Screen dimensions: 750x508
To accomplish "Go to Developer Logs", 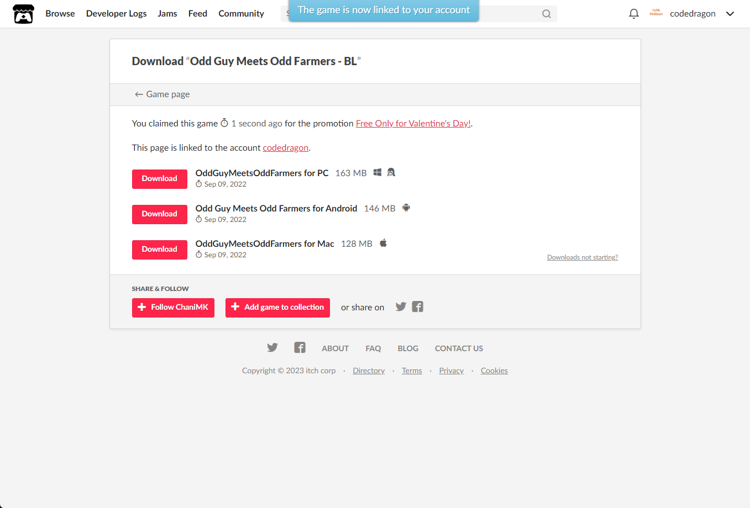I will [117, 14].
